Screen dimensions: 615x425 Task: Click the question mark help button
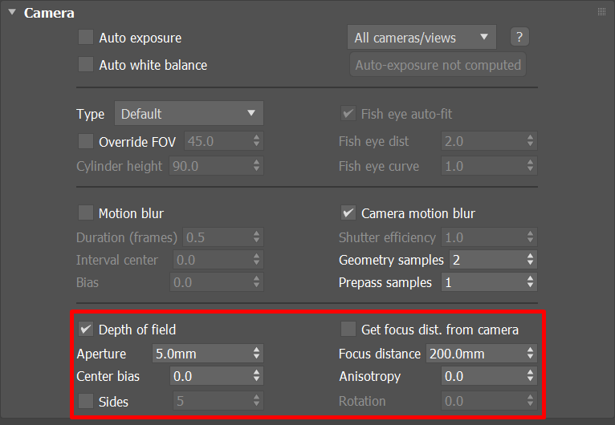[519, 37]
